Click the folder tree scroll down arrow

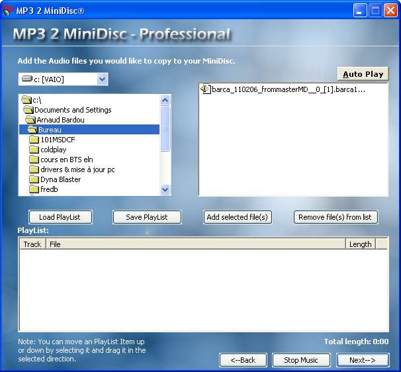pyautogui.click(x=165, y=189)
